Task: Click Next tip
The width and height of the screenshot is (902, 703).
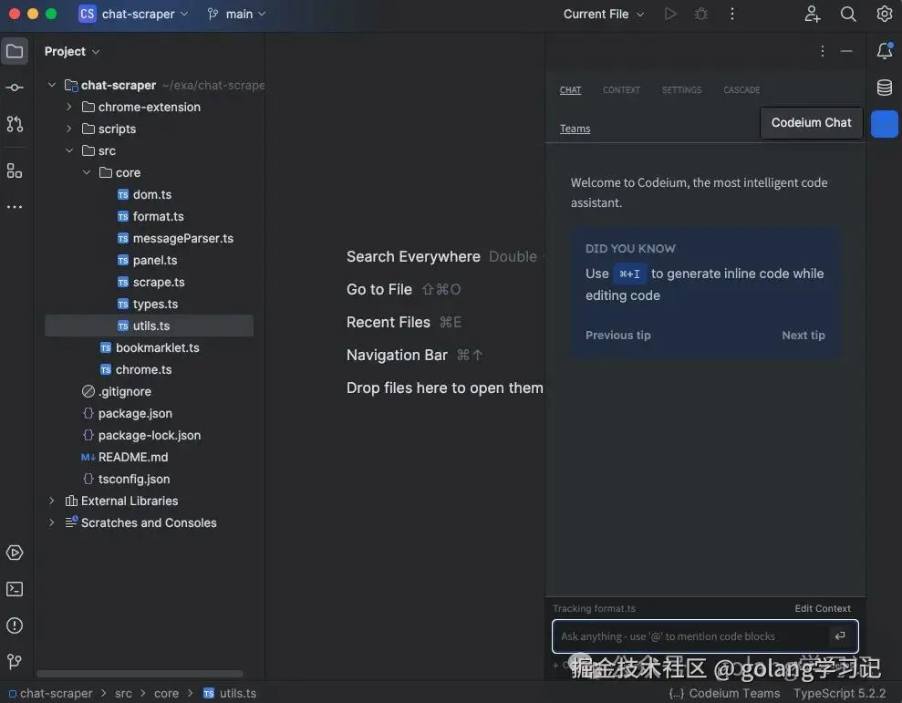Action: (x=804, y=335)
